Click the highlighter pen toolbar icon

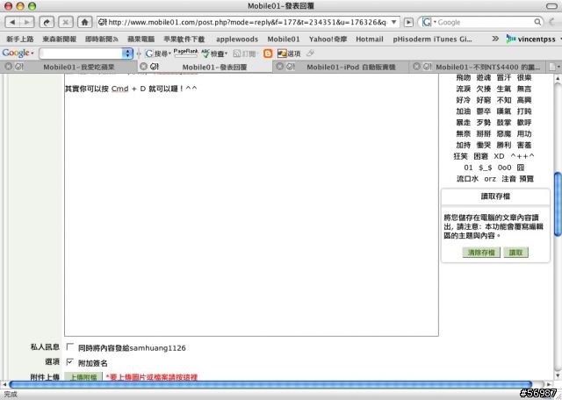(310, 54)
